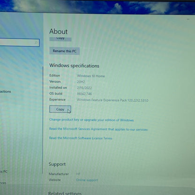Click the Website label
Image resolution: width=195 pixels, height=195 pixels.
point(55,180)
